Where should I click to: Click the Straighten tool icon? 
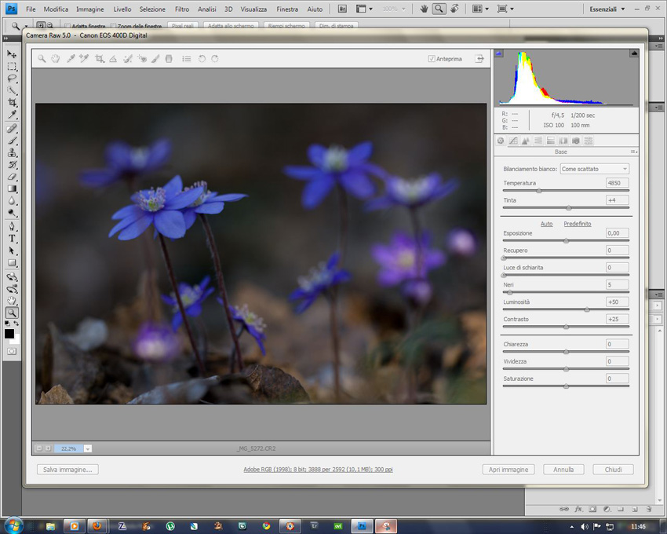(x=113, y=59)
